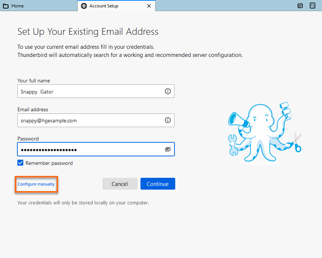Open the Tasks view icon
This screenshot has width=322, height=258.
click(312, 6)
